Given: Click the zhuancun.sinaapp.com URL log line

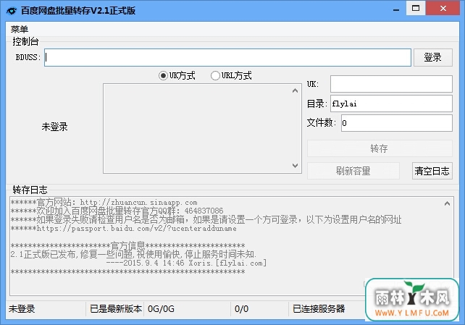Looking at the screenshot, I should click(x=104, y=203).
